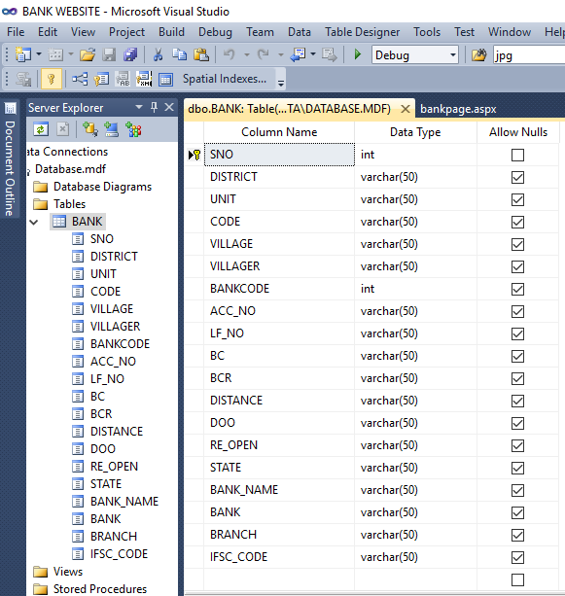Click the find box containing jpg
The width and height of the screenshot is (565, 596).
click(528, 55)
